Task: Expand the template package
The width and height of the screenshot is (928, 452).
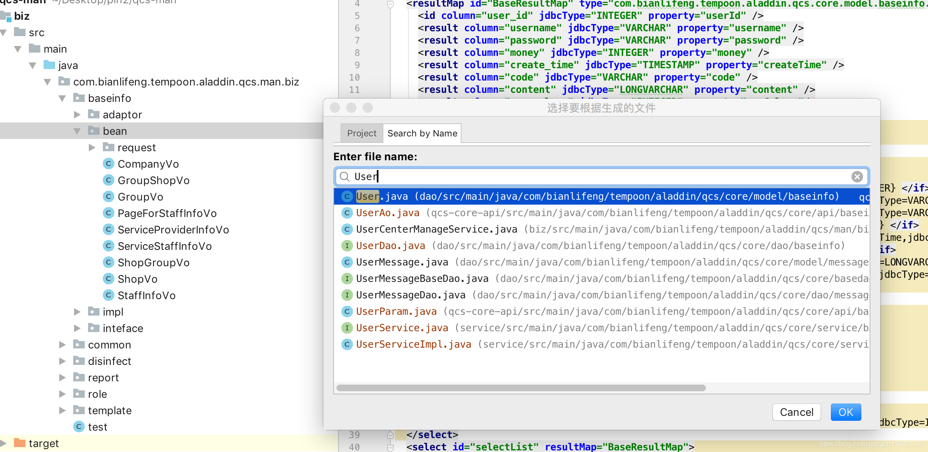Action: pyautogui.click(x=62, y=410)
